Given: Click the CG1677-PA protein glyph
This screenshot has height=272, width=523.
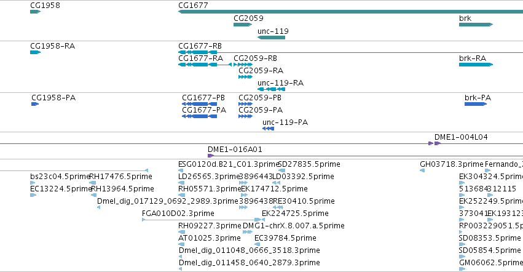Looking at the screenshot, I should click(x=200, y=116).
